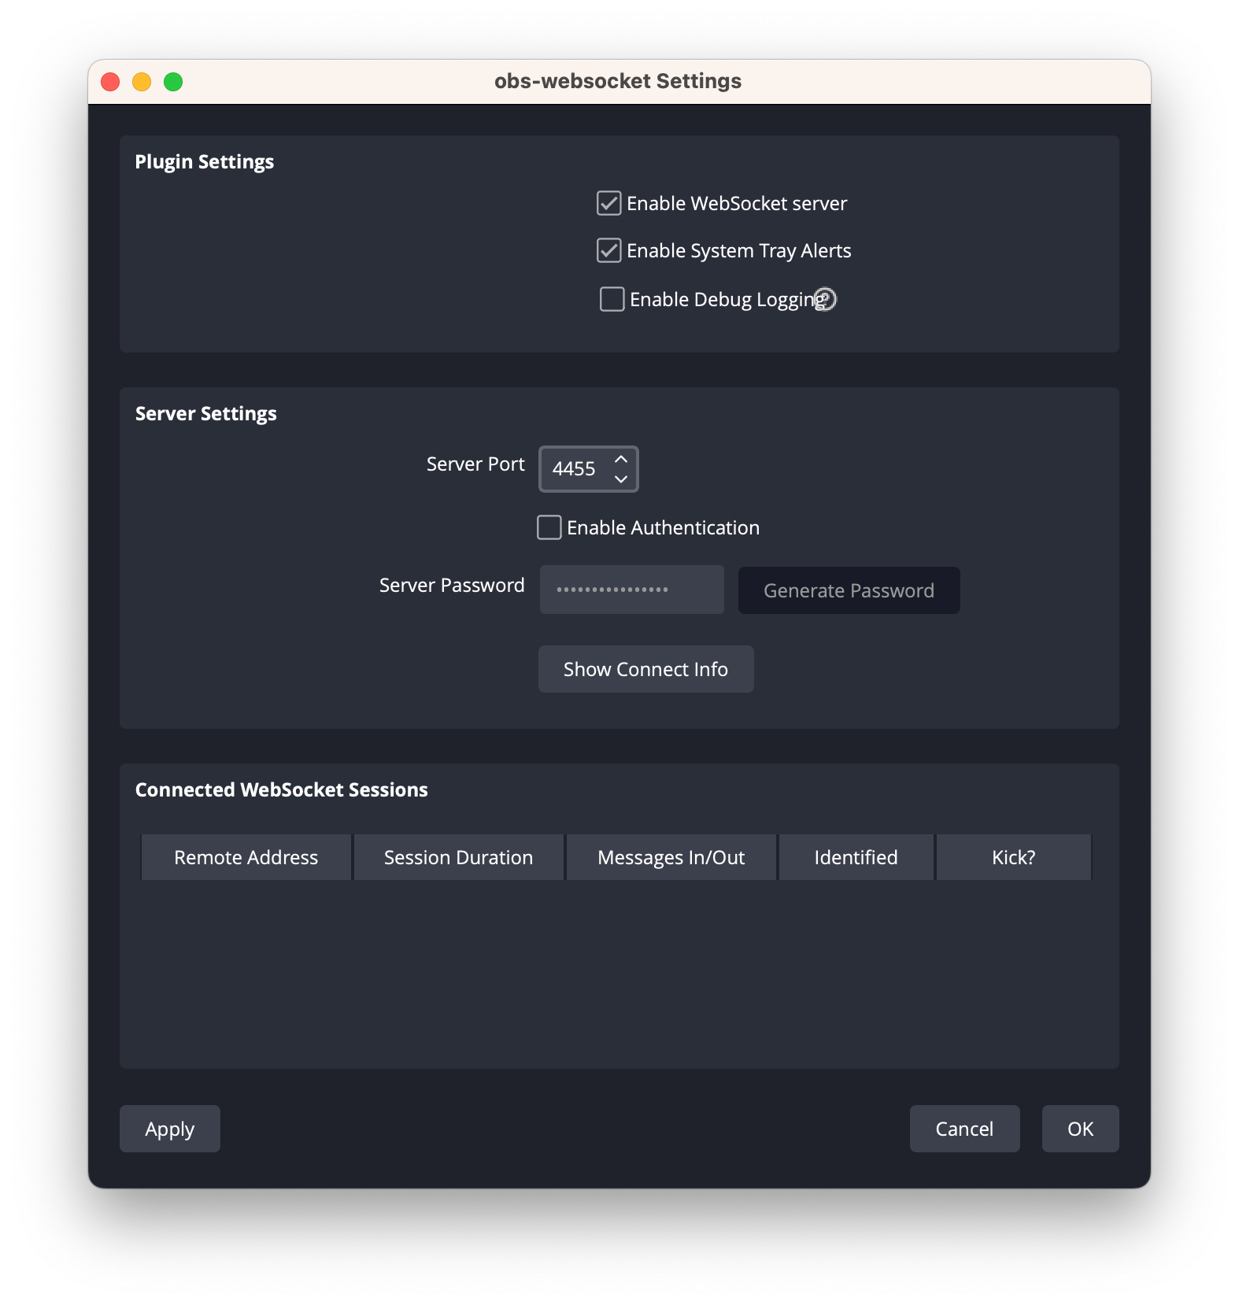
Task: Minimize the settings window with yellow button
Action: [142, 82]
